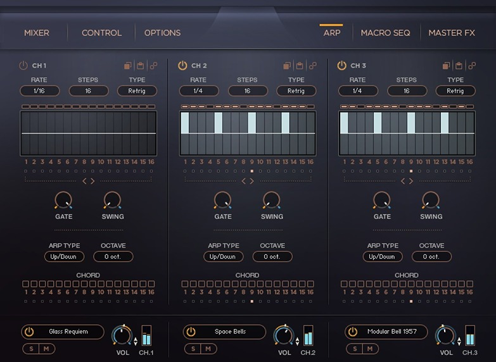Open the CH 1 TYPE Retrig dropdown
The width and height of the screenshot is (496, 362).
tap(137, 91)
